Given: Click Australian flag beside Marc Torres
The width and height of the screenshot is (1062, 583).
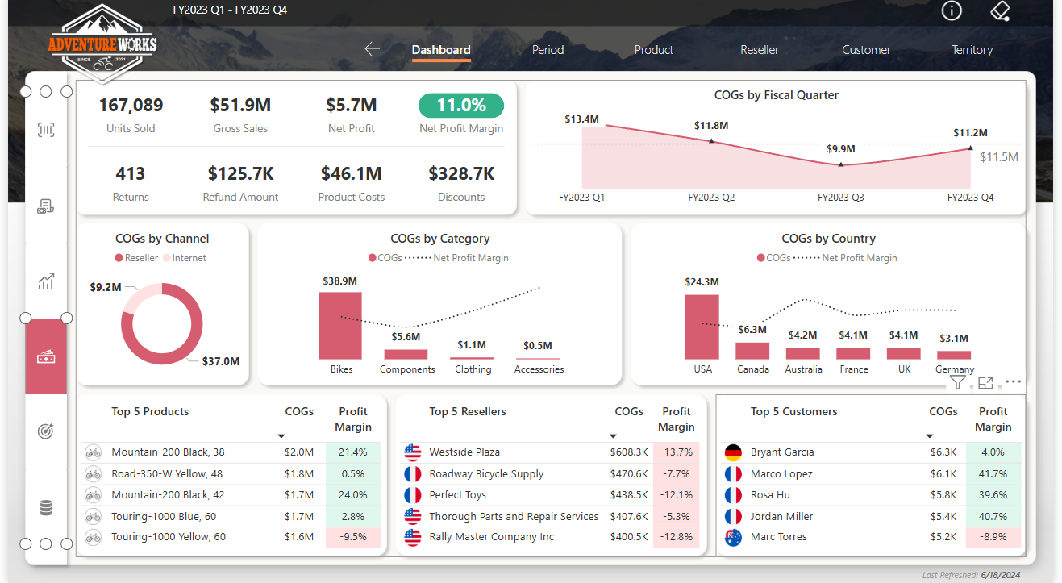Looking at the screenshot, I should click(x=733, y=537).
